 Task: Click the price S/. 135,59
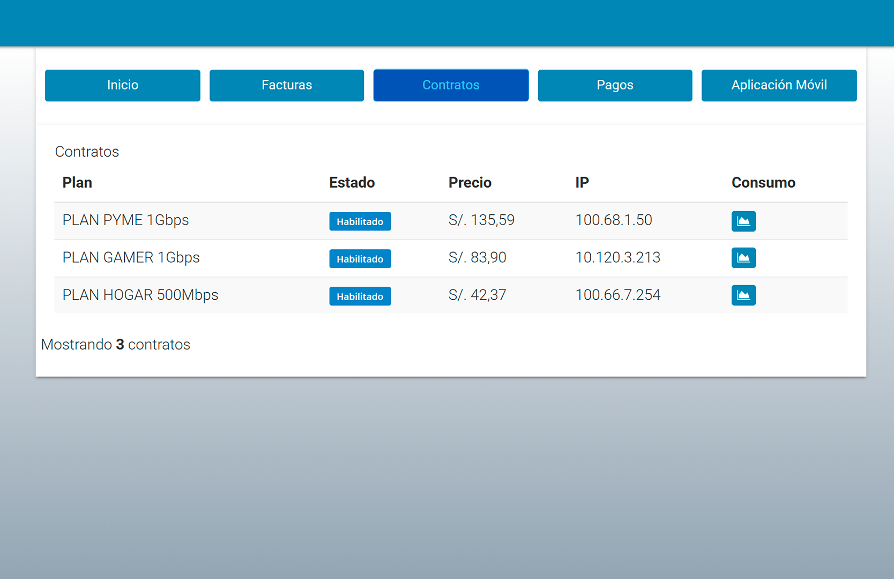(481, 220)
